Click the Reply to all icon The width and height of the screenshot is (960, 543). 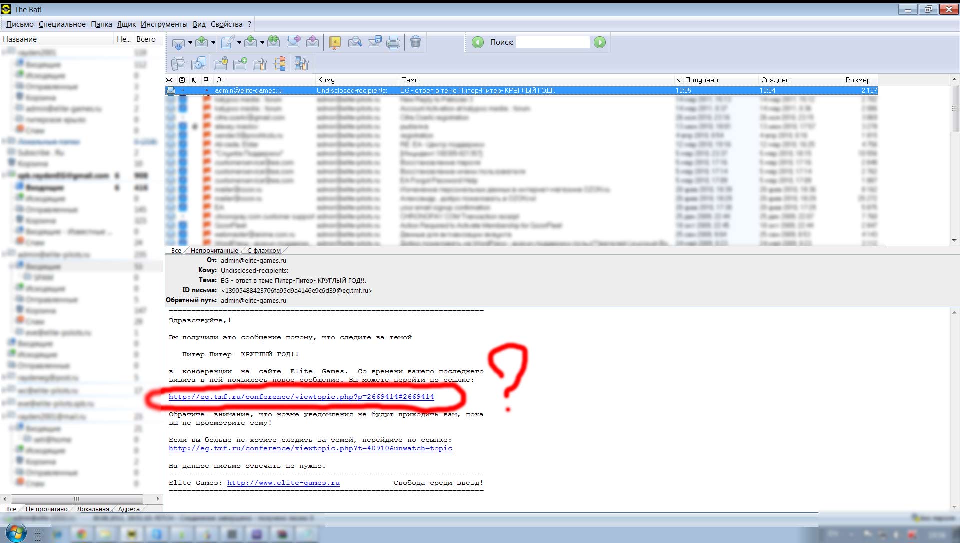click(x=273, y=43)
